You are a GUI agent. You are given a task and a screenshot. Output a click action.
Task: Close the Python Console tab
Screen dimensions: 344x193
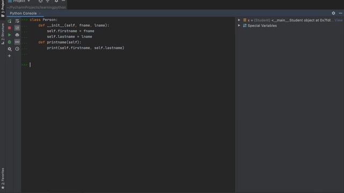(x=40, y=13)
